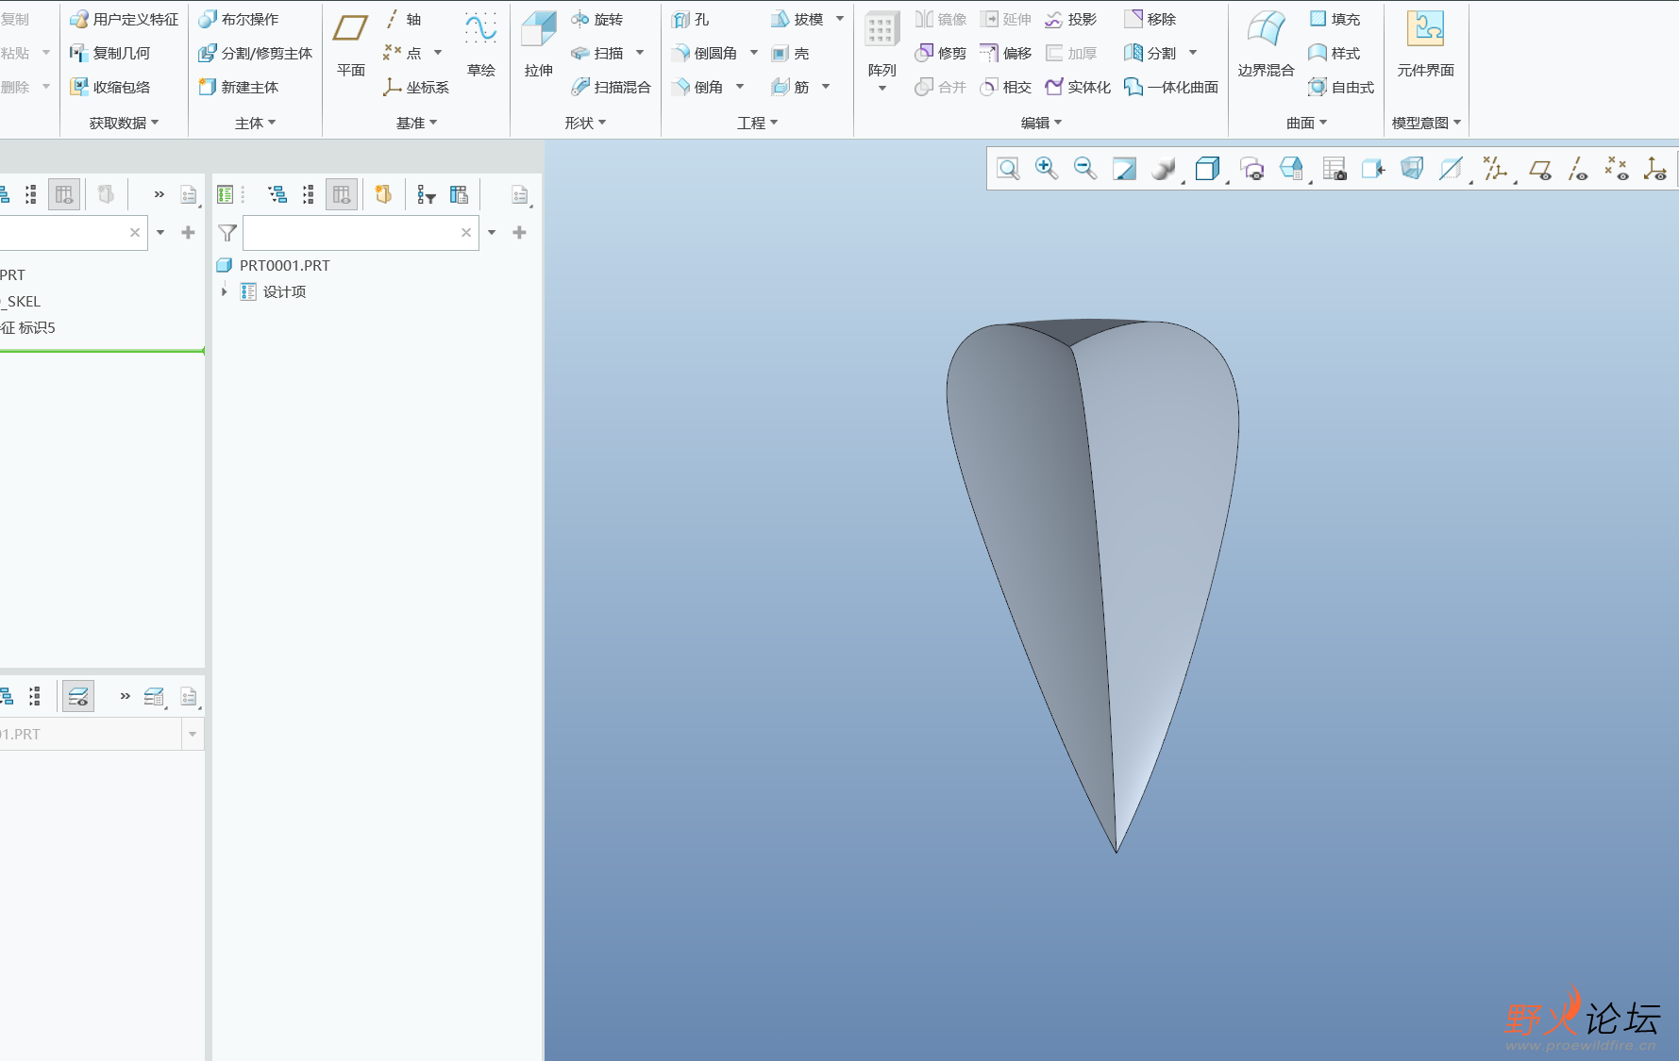
Task: Open the model tree search options dropdown
Action: (492, 232)
